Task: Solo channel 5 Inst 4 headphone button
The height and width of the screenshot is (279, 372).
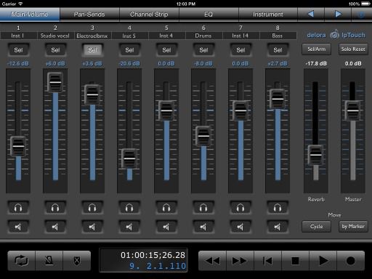Action: 166,208
